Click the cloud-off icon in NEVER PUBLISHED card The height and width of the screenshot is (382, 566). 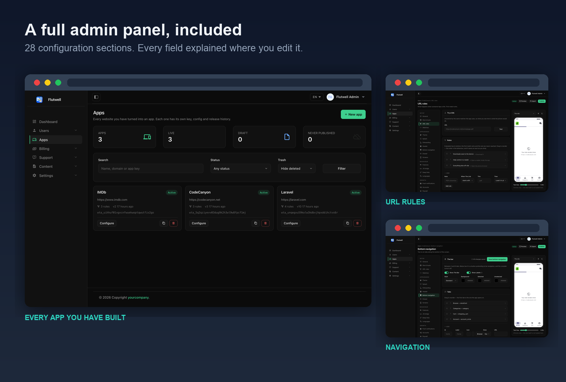pyautogui.click(x=357, y=137)
